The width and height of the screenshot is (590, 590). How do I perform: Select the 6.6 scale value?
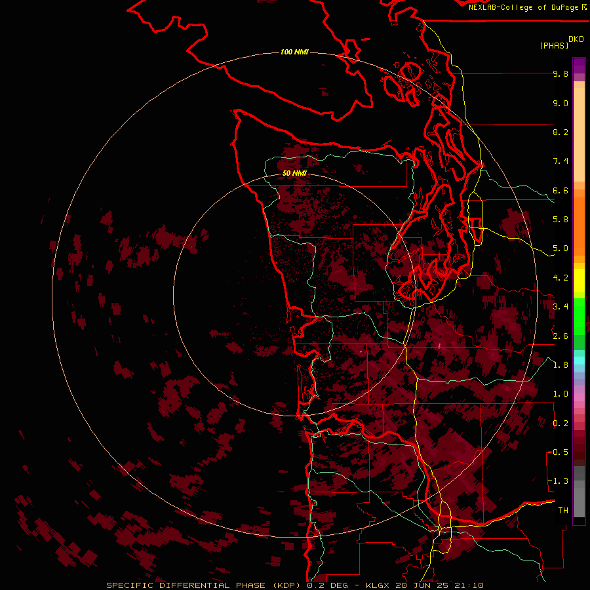click(560, 190)
